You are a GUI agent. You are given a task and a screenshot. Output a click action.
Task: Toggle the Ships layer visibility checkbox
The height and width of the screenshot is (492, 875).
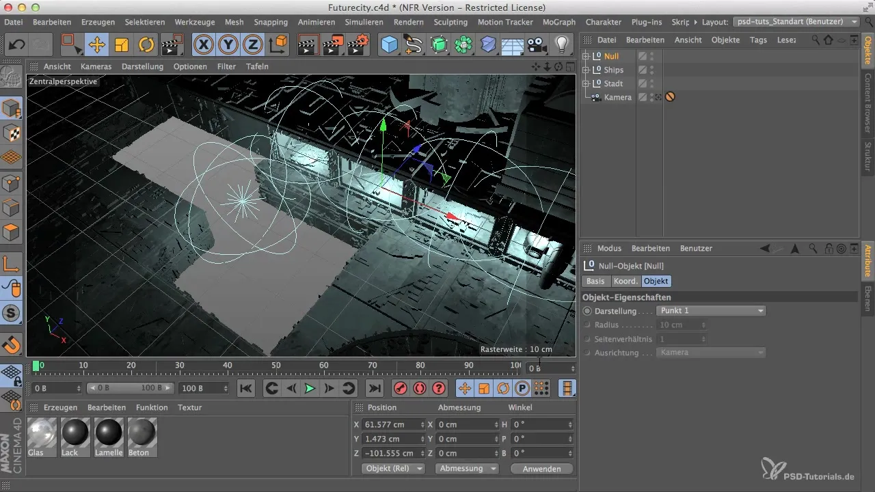(x=643, y=70)
